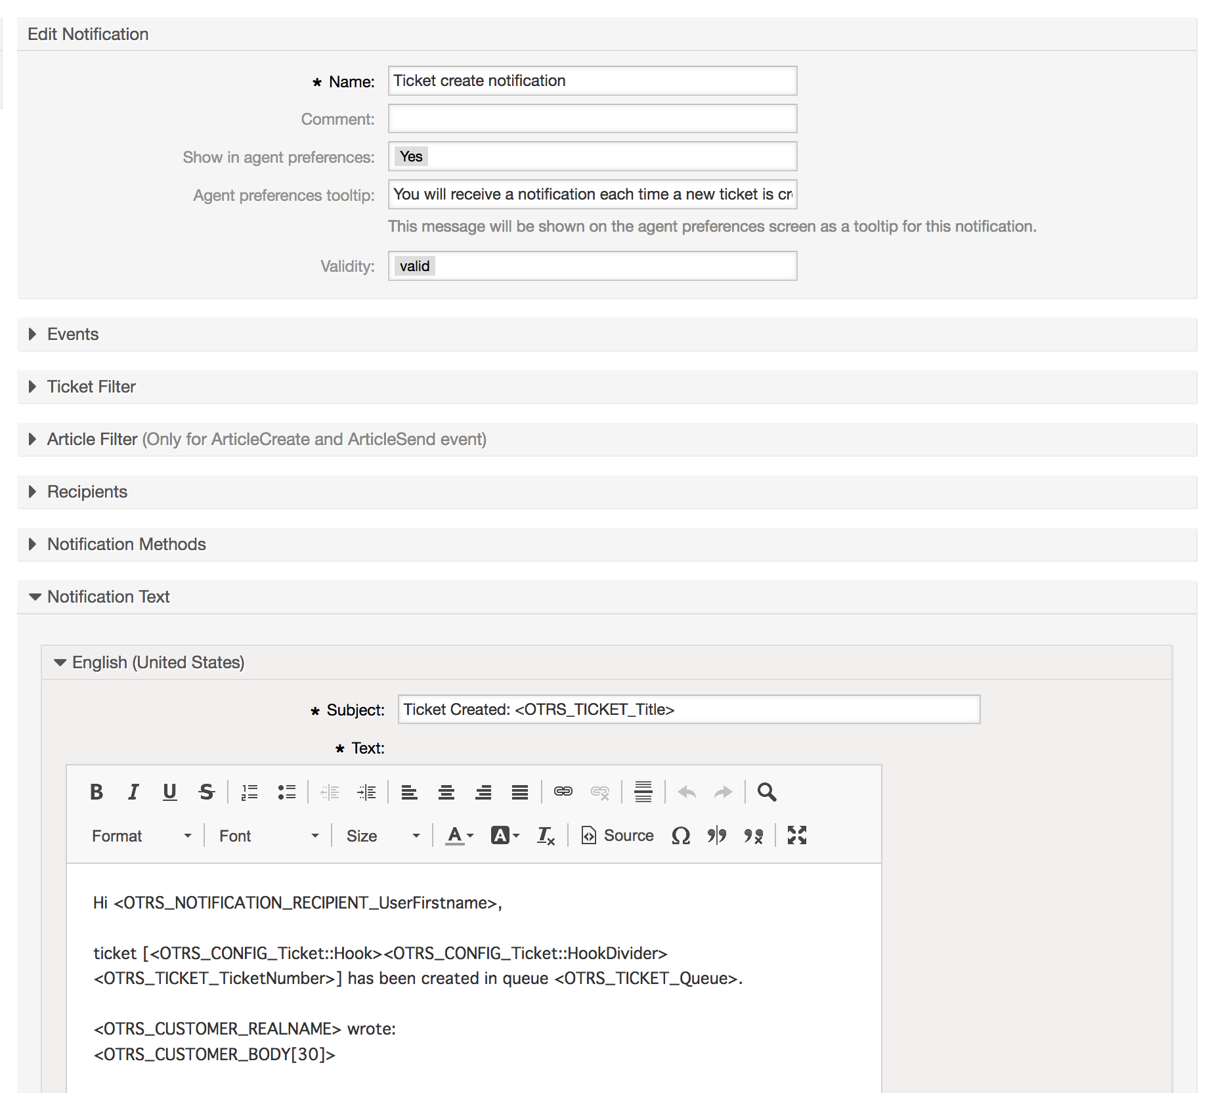Open the Format dropdown in the editor
The width and height of the screenshot is (1212, 1093).
[141, 835]
